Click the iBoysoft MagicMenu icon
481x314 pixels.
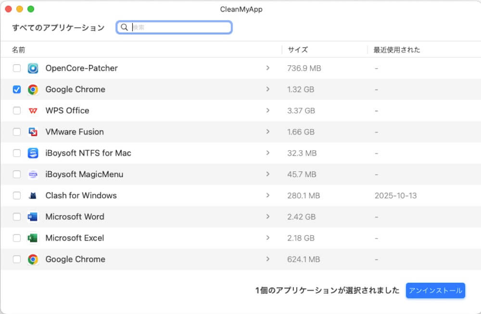33,174
